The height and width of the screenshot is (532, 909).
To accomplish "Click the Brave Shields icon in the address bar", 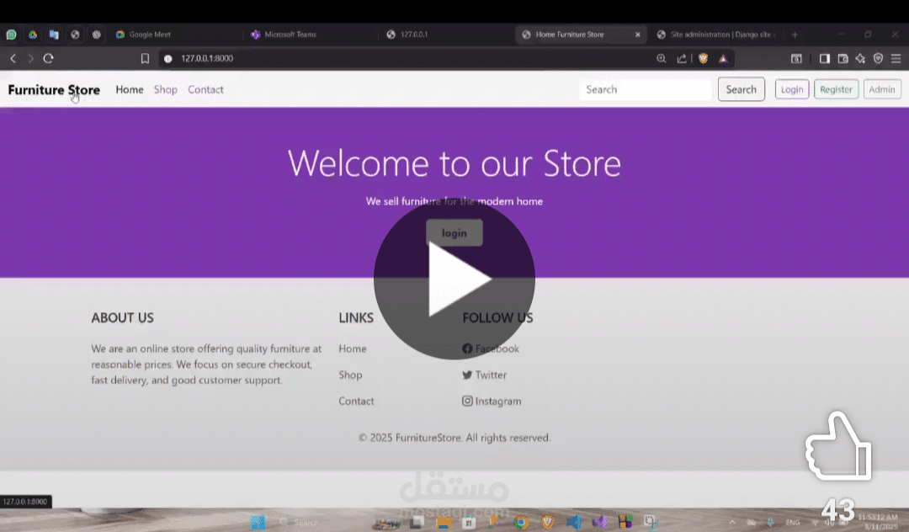I will click(x=703, y=58).
